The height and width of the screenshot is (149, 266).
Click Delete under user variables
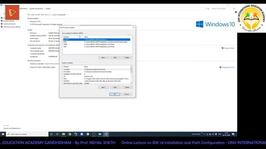pyautogui.click(x=127, y=58)
